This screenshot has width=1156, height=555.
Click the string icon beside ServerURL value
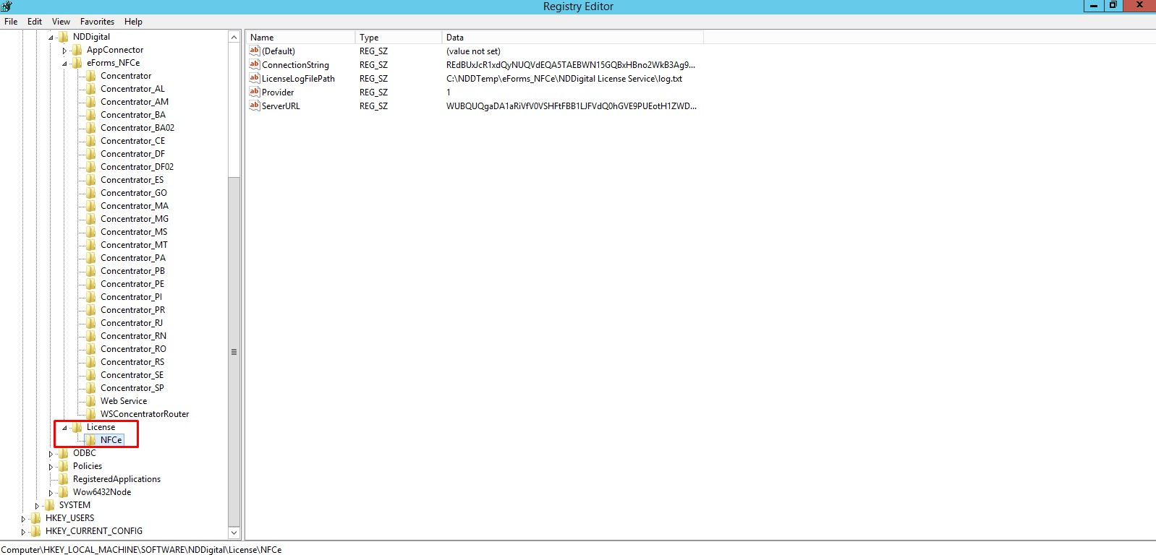coord(254,106)
